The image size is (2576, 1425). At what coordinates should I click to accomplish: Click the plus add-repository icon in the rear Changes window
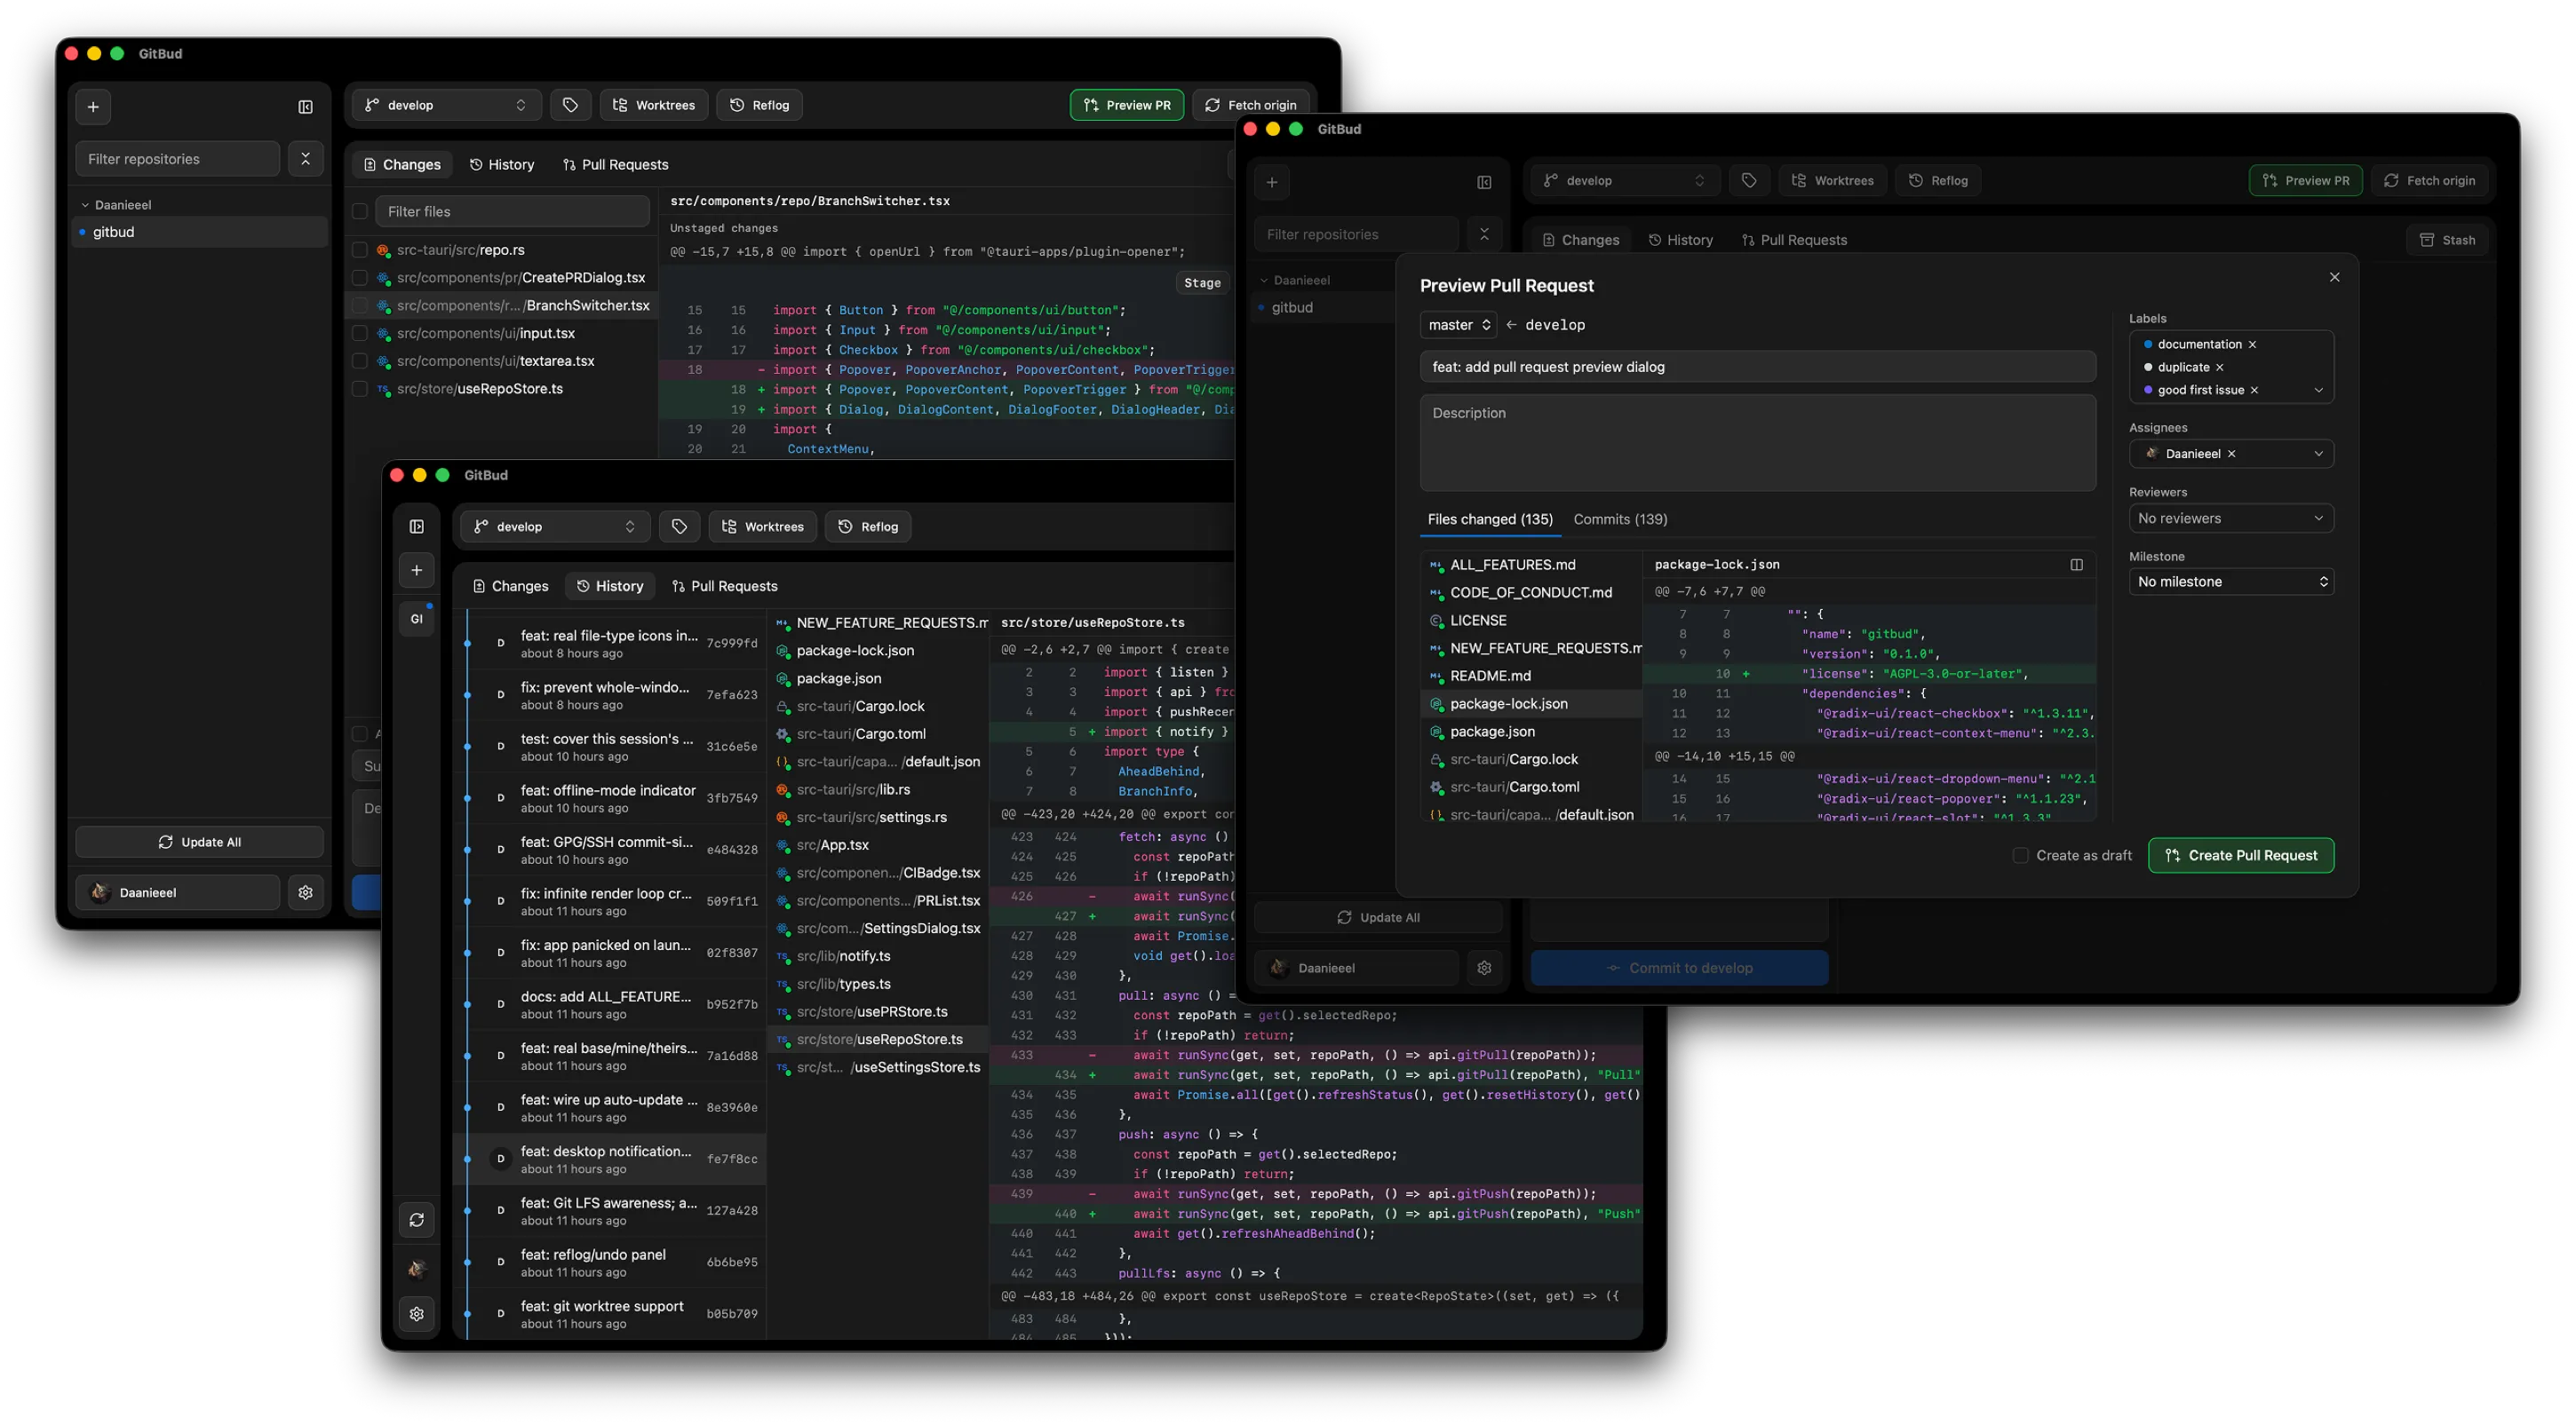pos(93,107)
